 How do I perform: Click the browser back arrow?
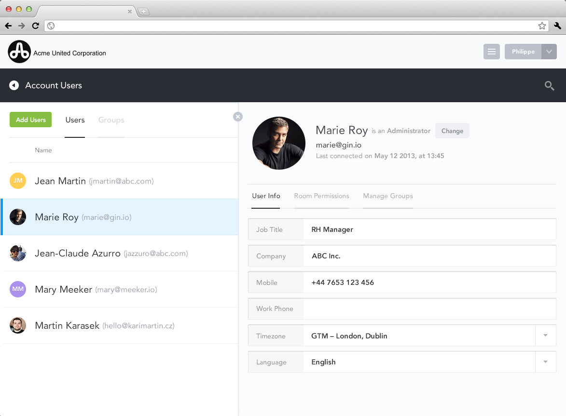[x=8, y=26]
